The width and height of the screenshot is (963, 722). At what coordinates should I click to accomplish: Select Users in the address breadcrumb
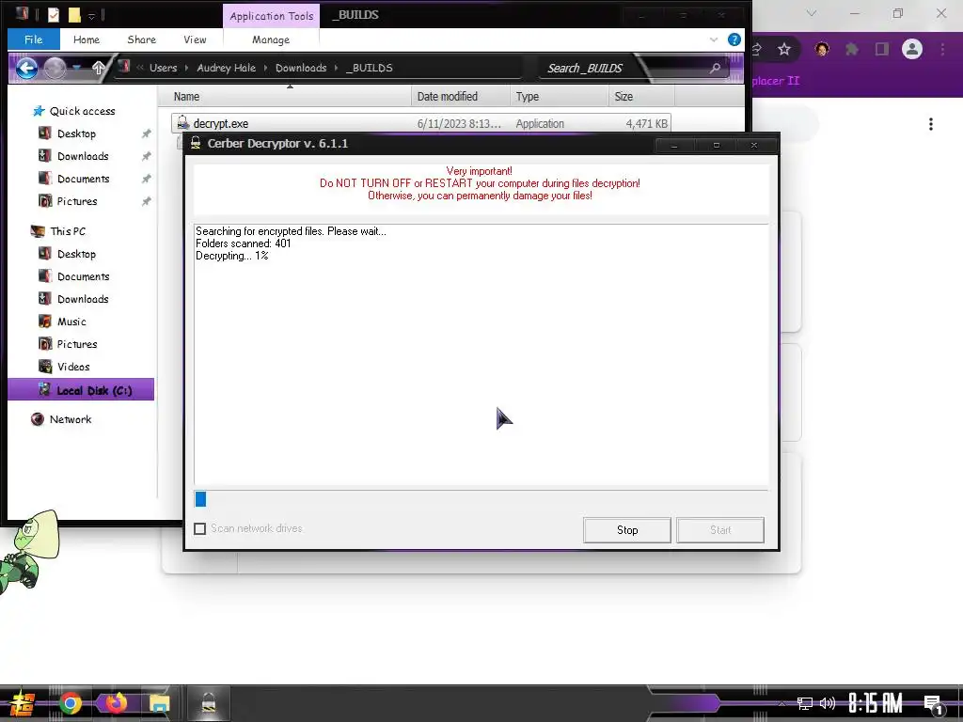163,68
